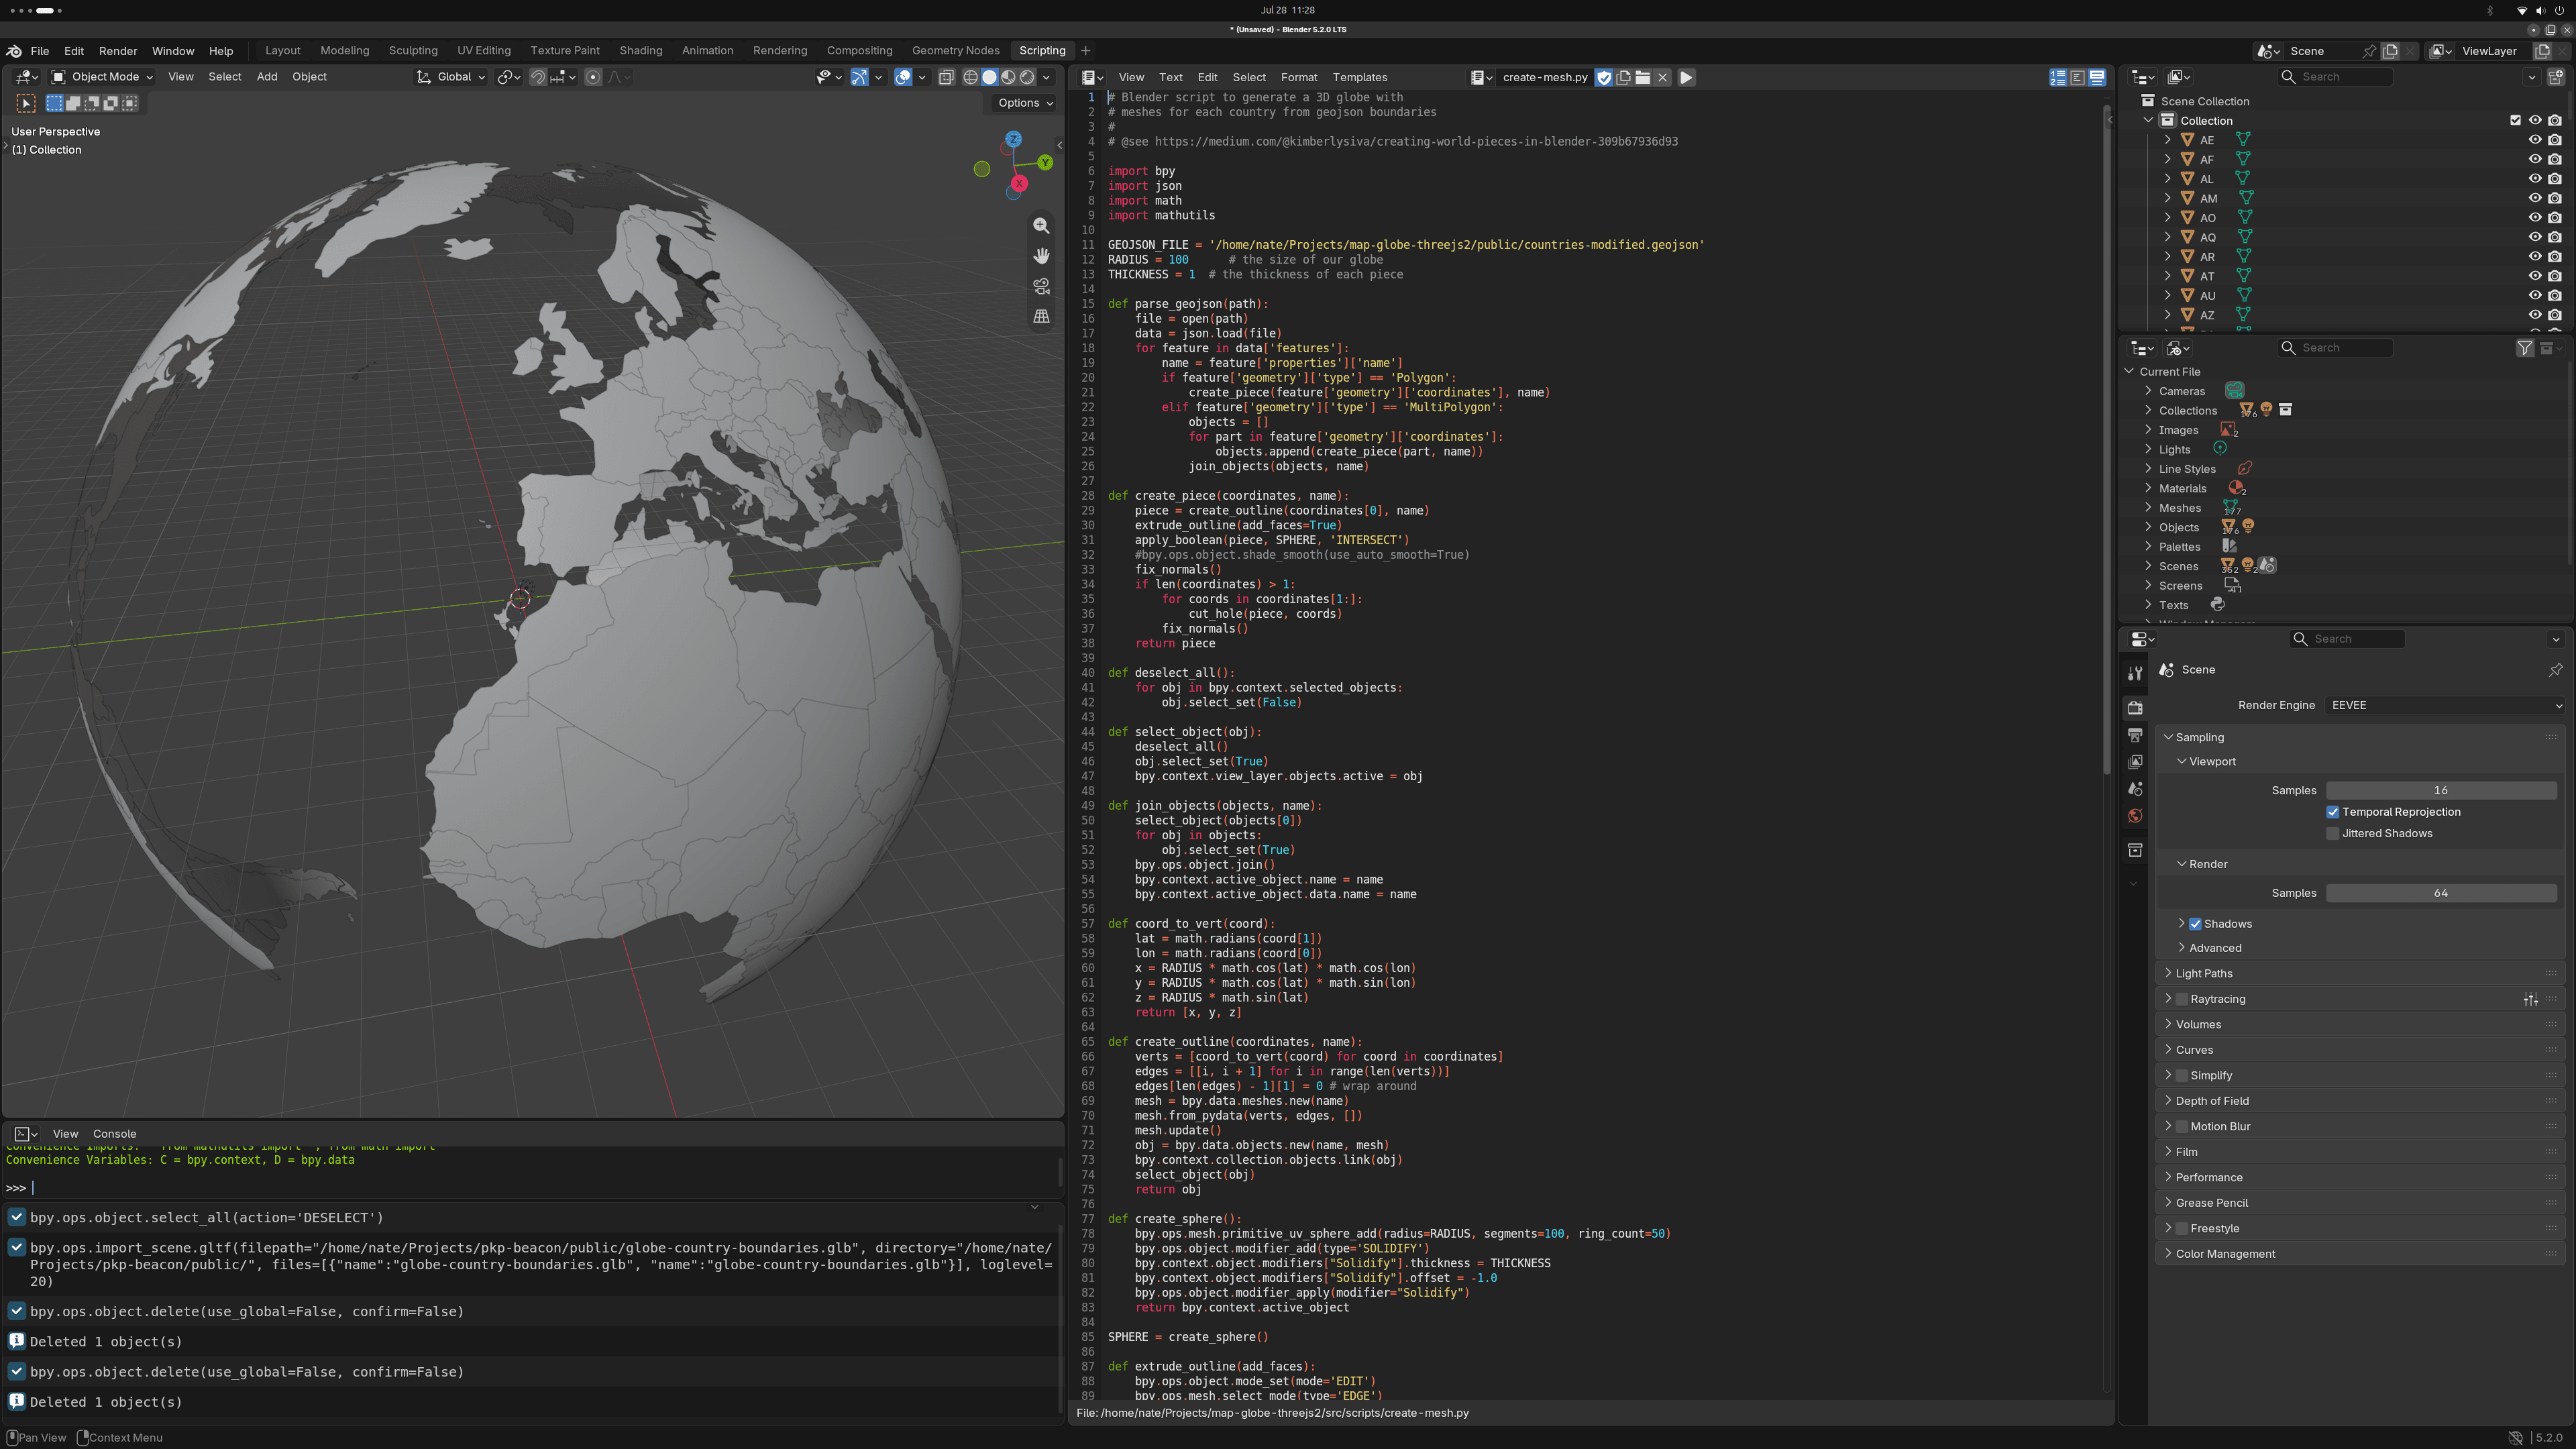Click the pan hand gizmo in the viewport
The width and height of the screenshot is (2576, 1449).
pos(1041,256)
